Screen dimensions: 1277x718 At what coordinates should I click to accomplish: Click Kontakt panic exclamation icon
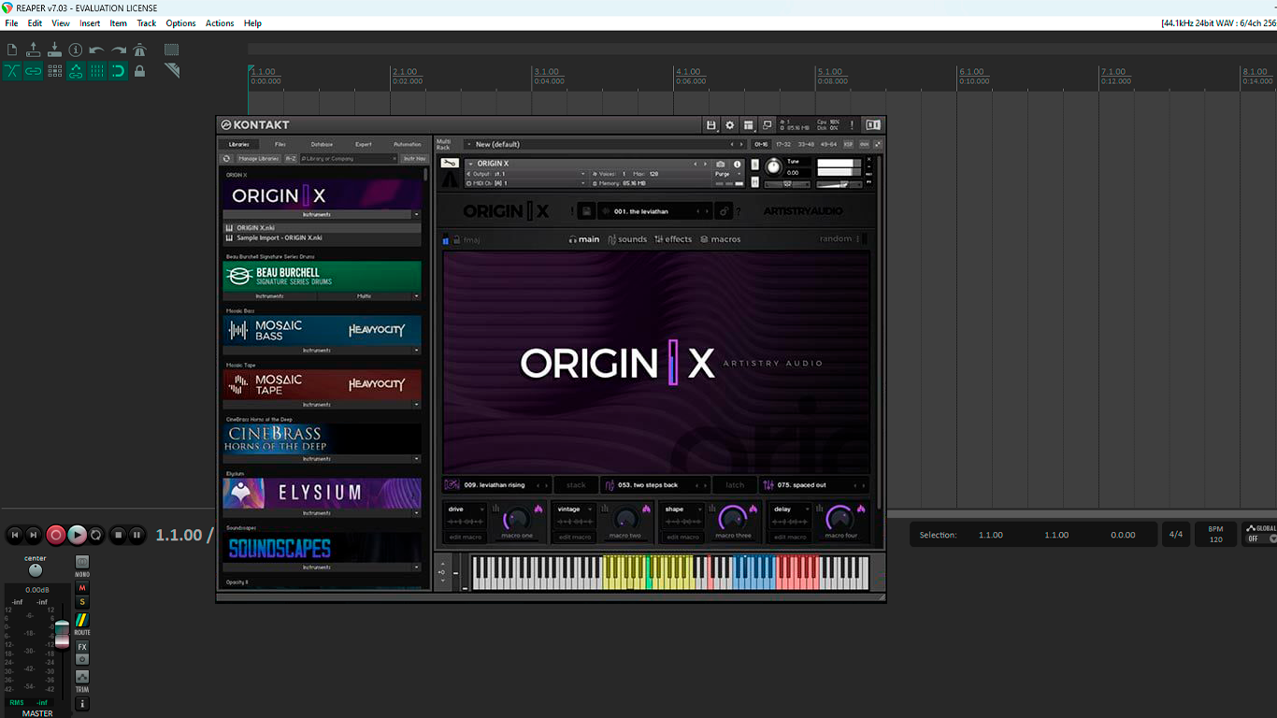[x=852, y=125]
